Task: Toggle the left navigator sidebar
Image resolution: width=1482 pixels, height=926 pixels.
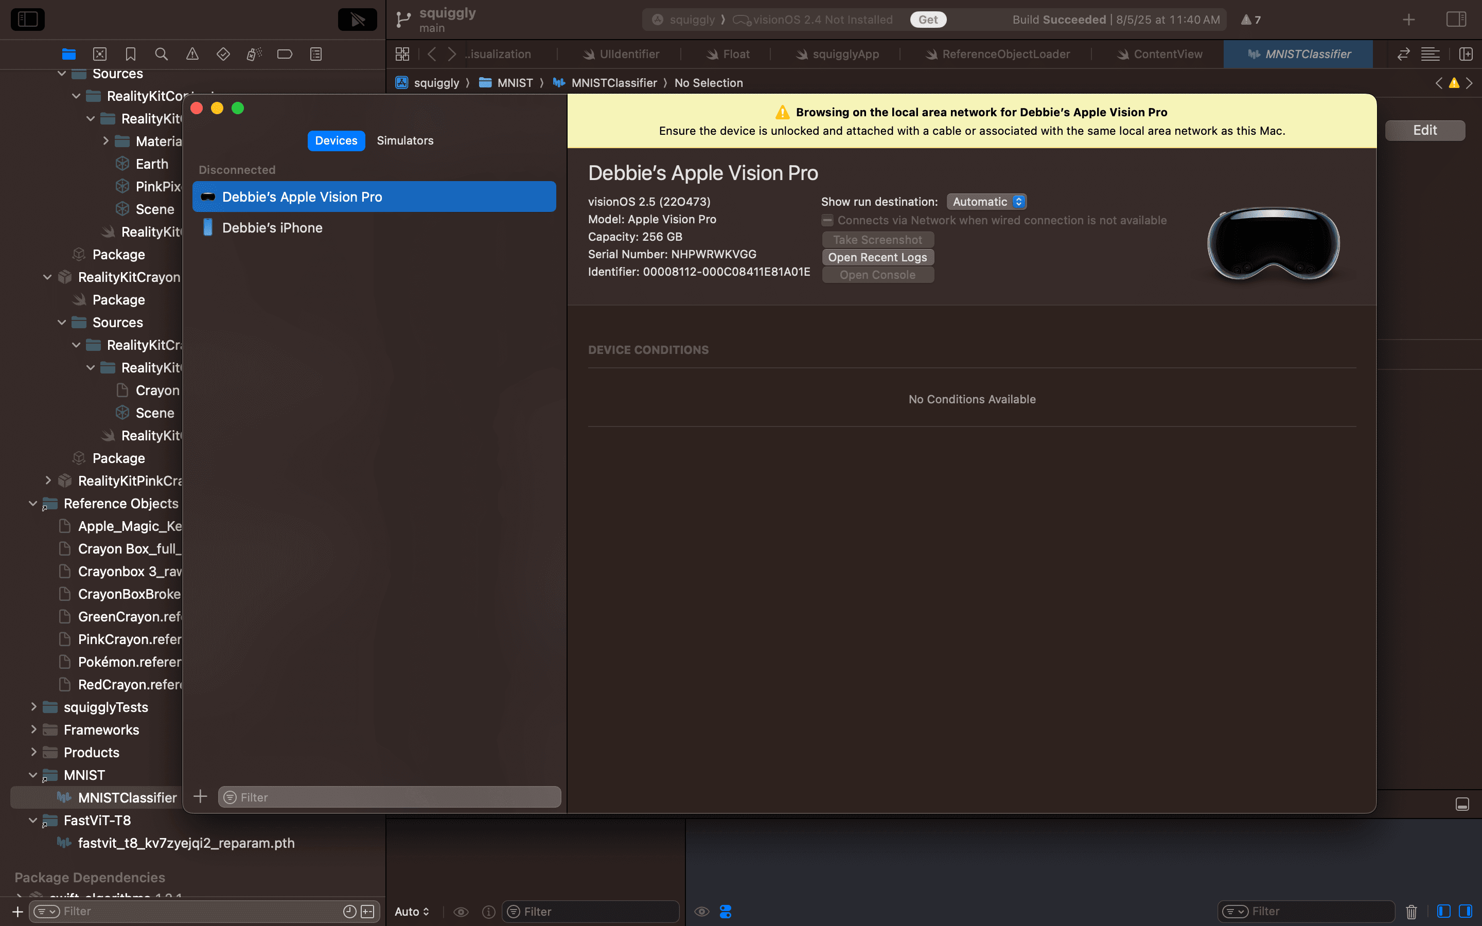Action: (28, 19)
